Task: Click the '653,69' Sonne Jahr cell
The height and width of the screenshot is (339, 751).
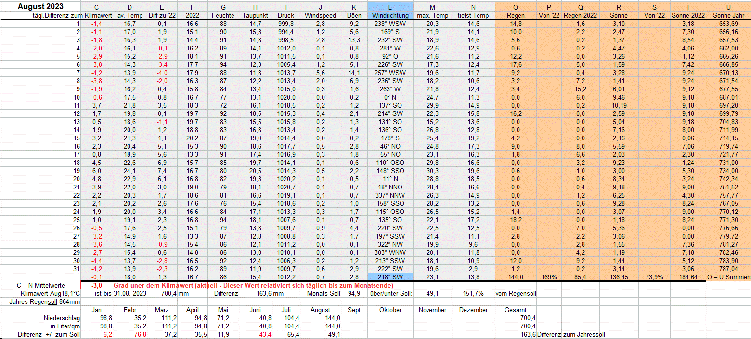Action: click(728, 24)
